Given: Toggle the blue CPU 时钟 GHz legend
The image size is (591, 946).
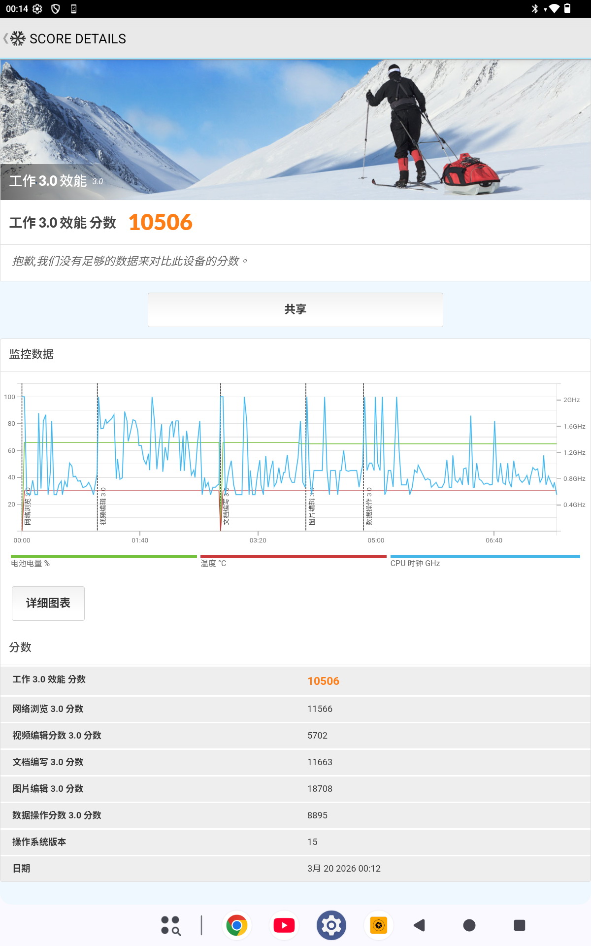Looking at the screenshot, I should 485,561.
